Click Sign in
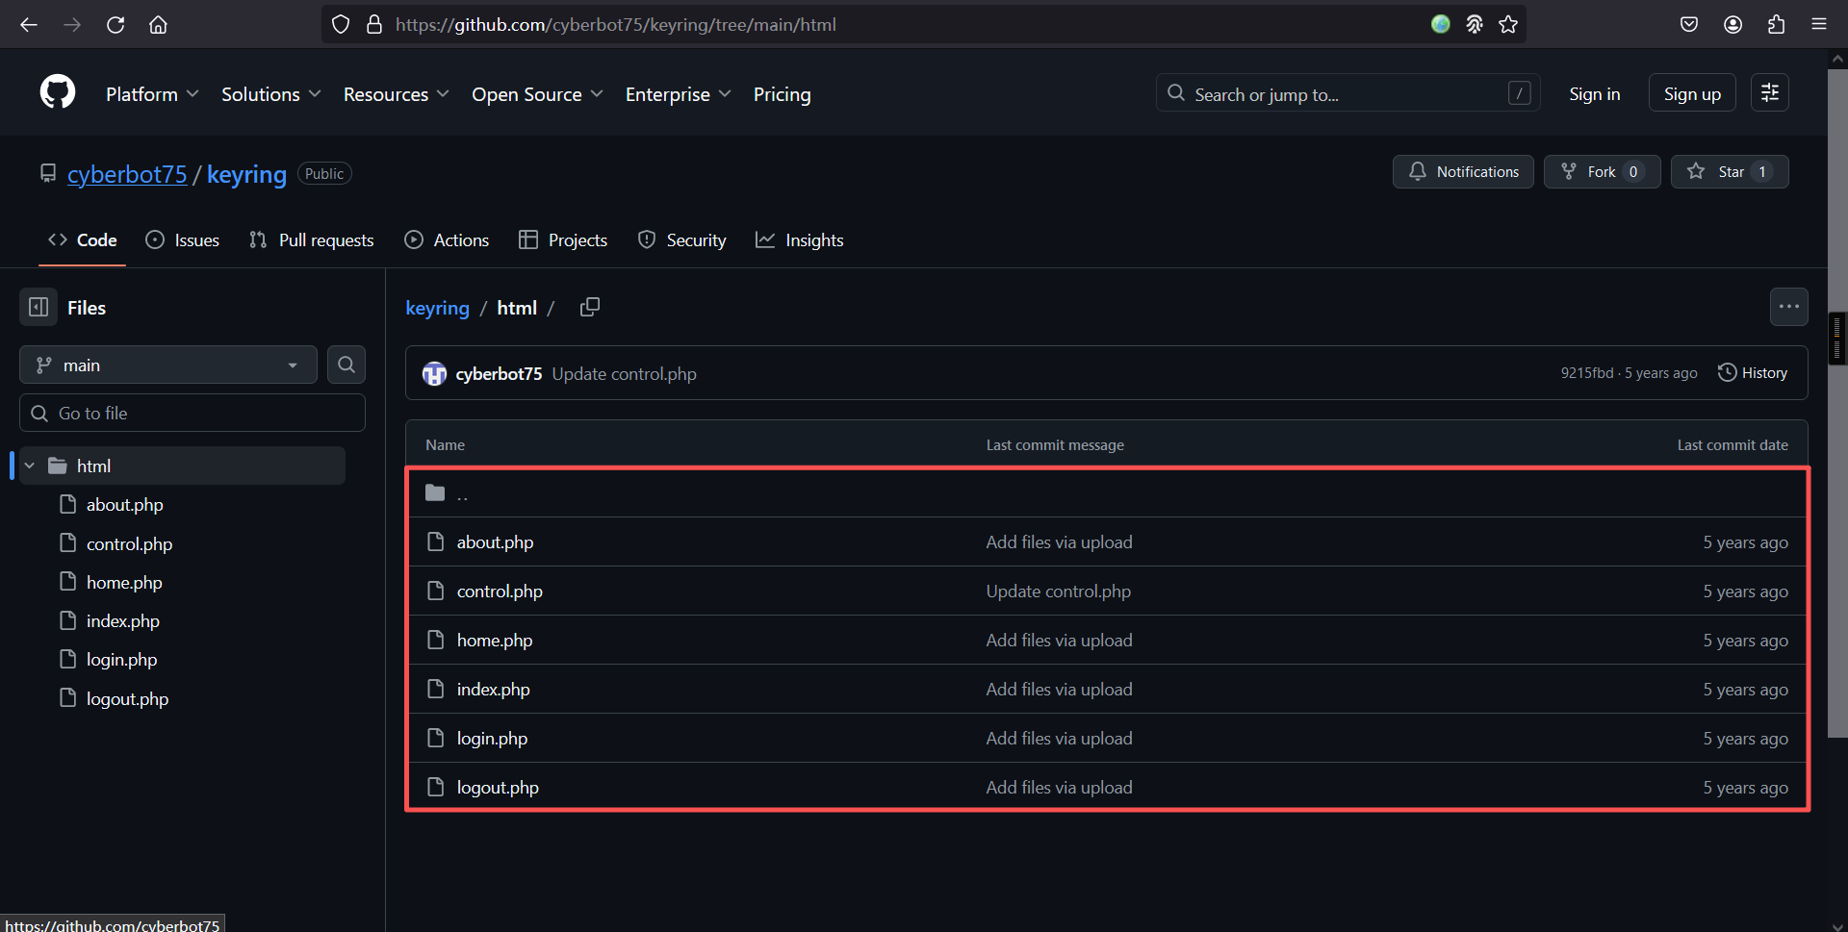This screenshot has height=932, width=1848. click(x=1594, y=94)
